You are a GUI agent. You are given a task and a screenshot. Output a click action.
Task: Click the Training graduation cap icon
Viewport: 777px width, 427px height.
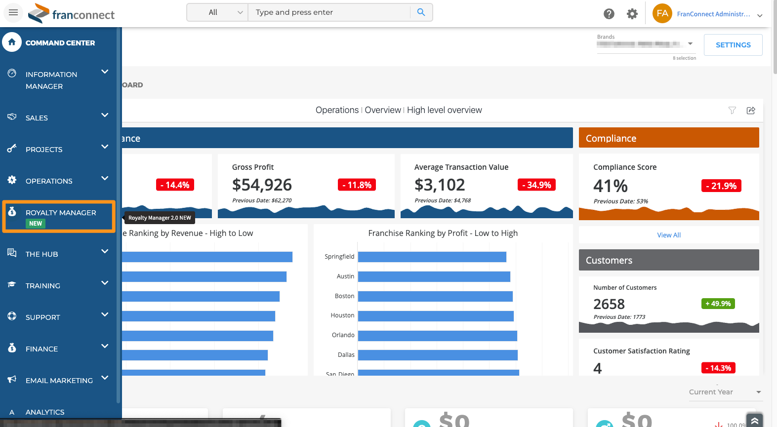12,284
